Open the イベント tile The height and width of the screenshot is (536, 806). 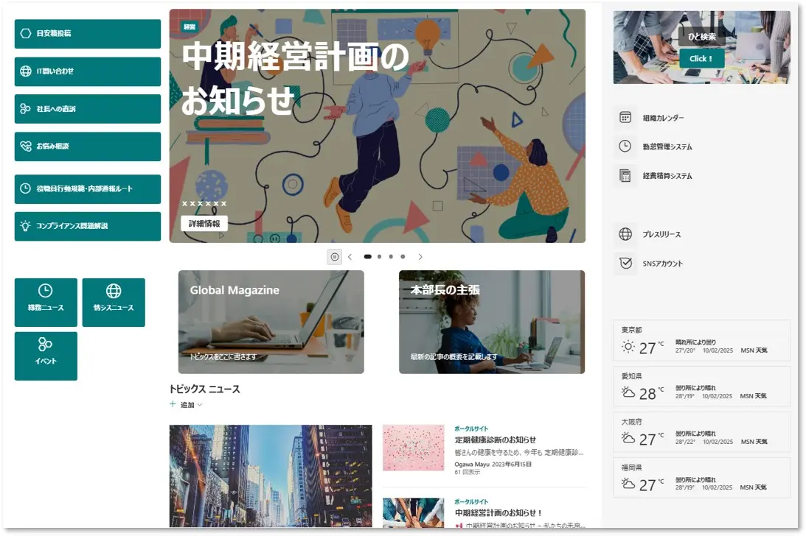pyautogui.click(x=46, y=356)
